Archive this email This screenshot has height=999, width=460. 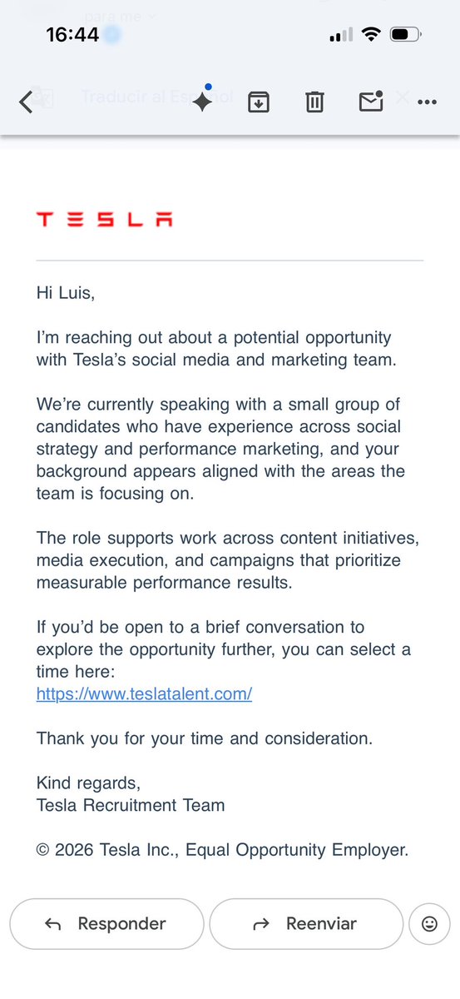[259, 102]
